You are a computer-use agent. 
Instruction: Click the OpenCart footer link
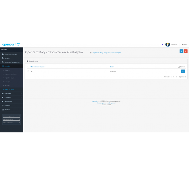[95, 101]
